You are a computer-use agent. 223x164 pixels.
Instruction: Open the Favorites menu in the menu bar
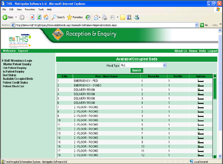[x=30, y=10]
